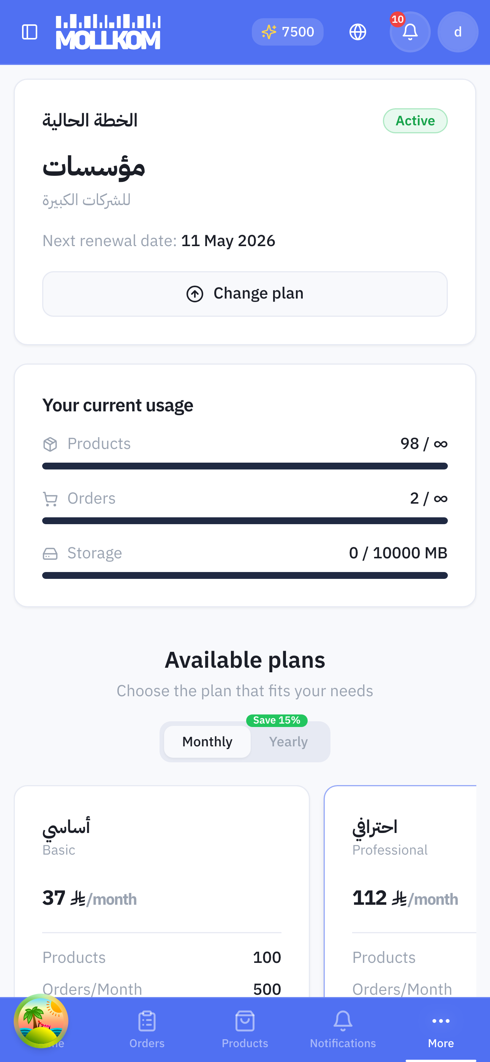Image resolution: width=490 pixels, height=1062 pixels.
Task: Click the Products usage progress bar
Action: coord(245,466)
